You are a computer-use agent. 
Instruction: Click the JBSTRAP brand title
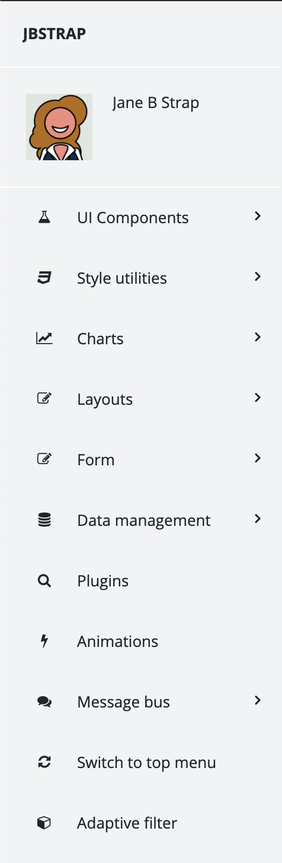(55, 34)
